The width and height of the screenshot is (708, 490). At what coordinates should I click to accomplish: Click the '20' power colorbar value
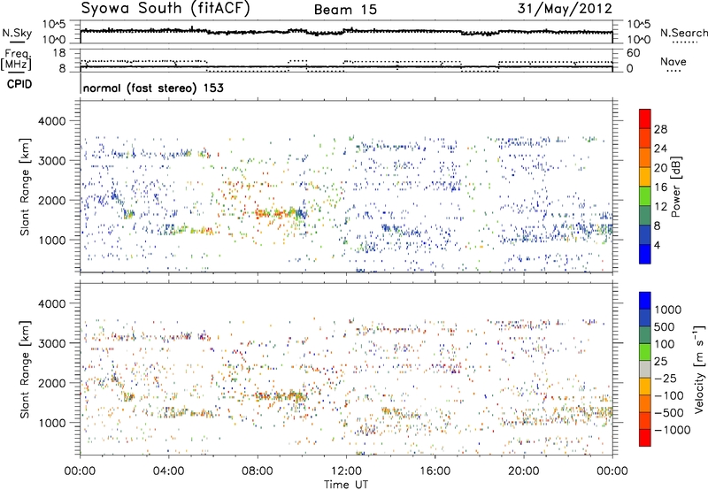[660, 168]
